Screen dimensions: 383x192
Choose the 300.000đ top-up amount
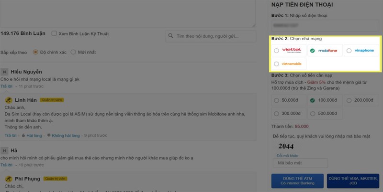[x=289, y=114]
